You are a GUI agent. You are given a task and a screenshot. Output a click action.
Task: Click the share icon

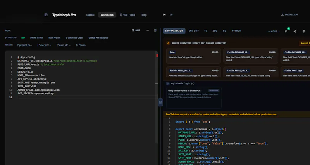tap(295, 31)
